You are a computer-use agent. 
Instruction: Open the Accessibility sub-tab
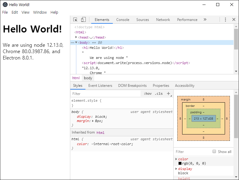pos(185,86)
